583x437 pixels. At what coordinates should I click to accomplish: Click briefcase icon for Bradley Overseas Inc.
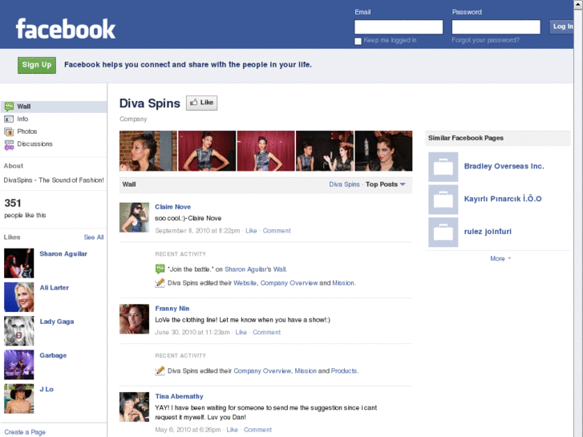coord(443,167)
